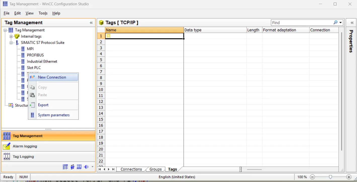Viewport: 357px width, 182px height.
Task: Jump to first sheet tab arrow
Action: click(100, 169)
